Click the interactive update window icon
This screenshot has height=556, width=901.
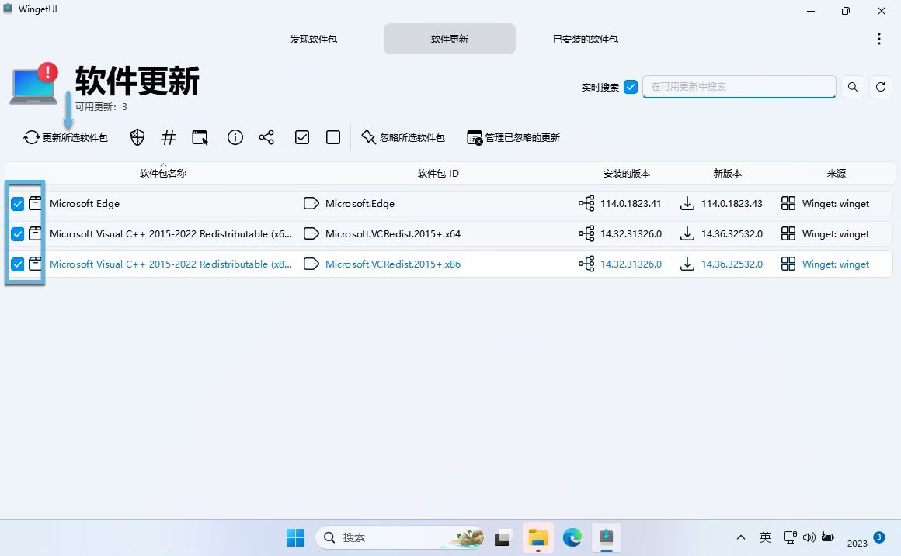(x=200, y=138)
